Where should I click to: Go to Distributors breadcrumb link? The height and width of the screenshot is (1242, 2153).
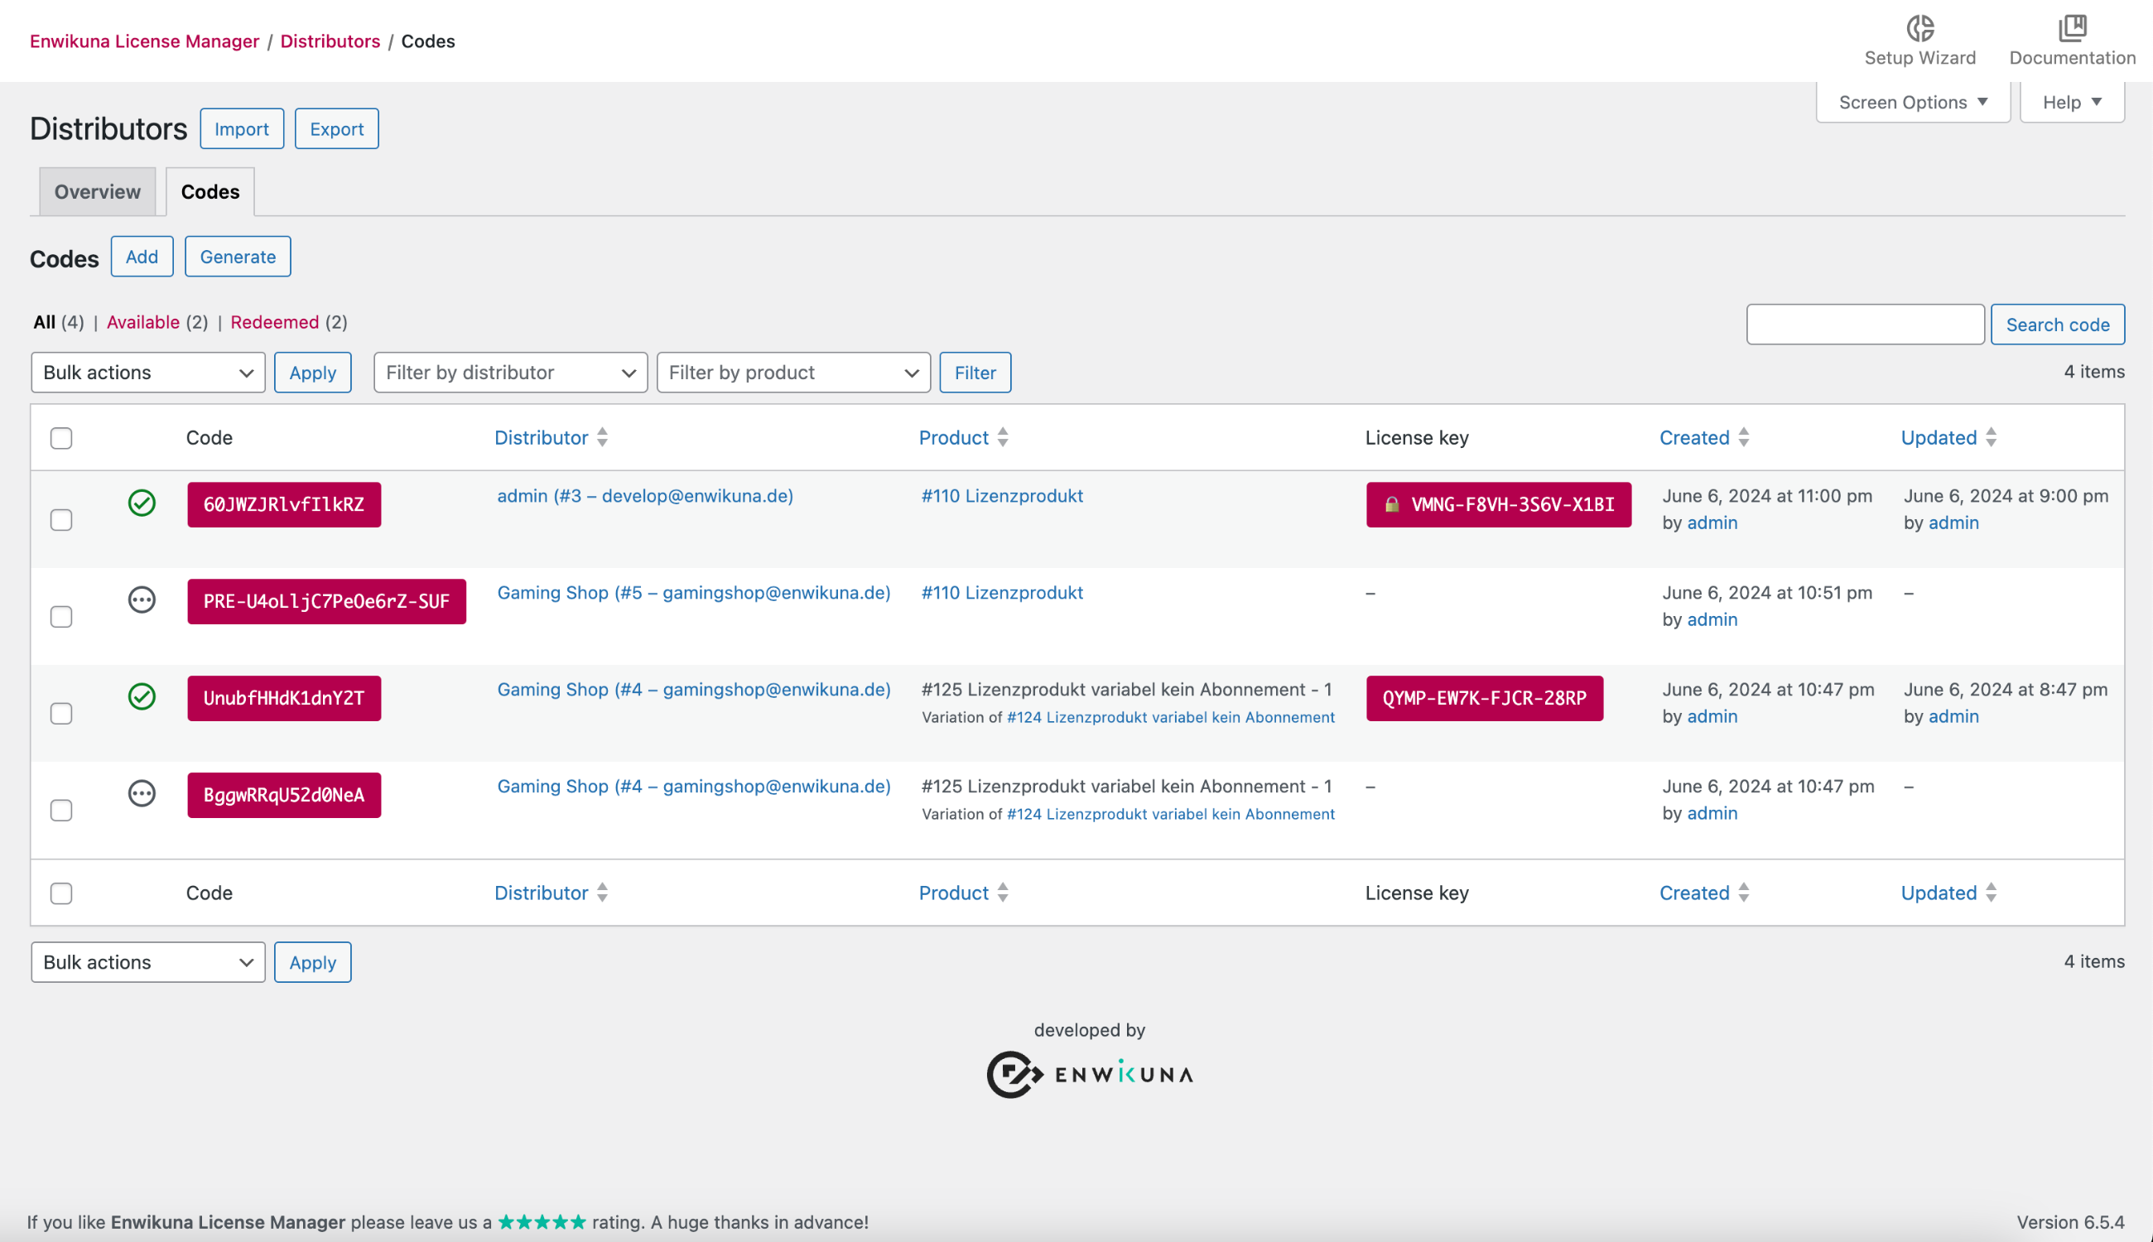click(330, 41)
